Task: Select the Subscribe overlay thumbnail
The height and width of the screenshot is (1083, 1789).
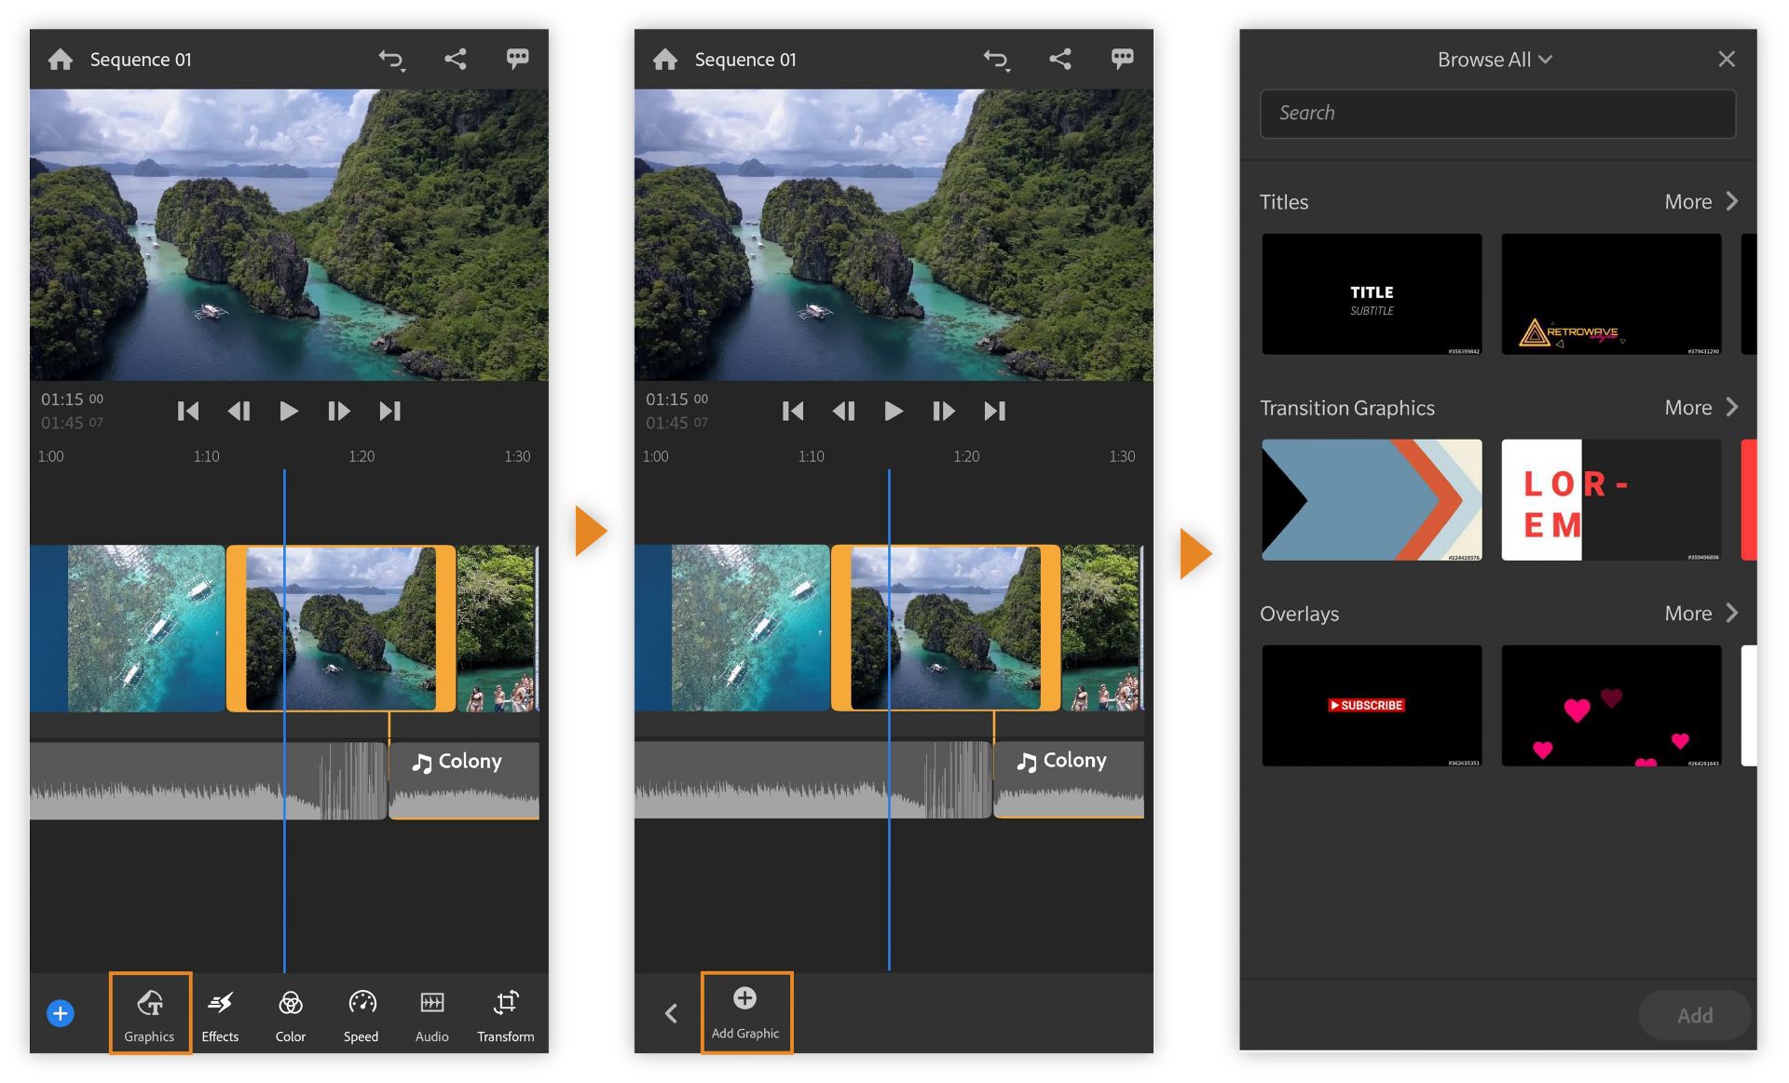Action: click(1371, 706)
